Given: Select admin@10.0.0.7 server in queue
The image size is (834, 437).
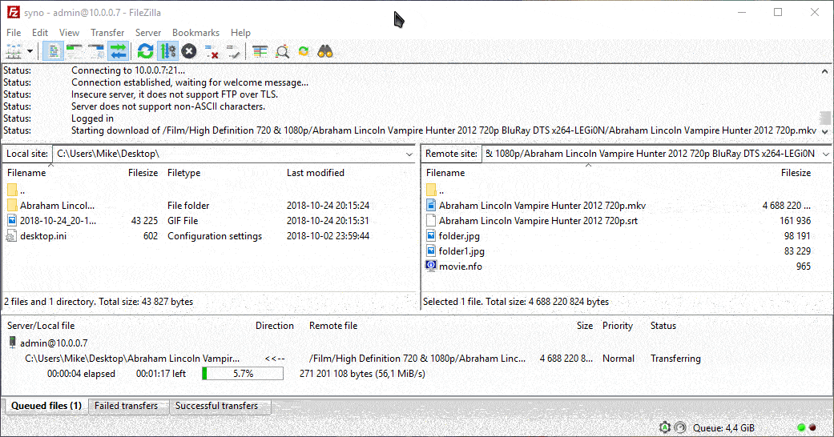Looking at the screenshot, I should (54, 343).
